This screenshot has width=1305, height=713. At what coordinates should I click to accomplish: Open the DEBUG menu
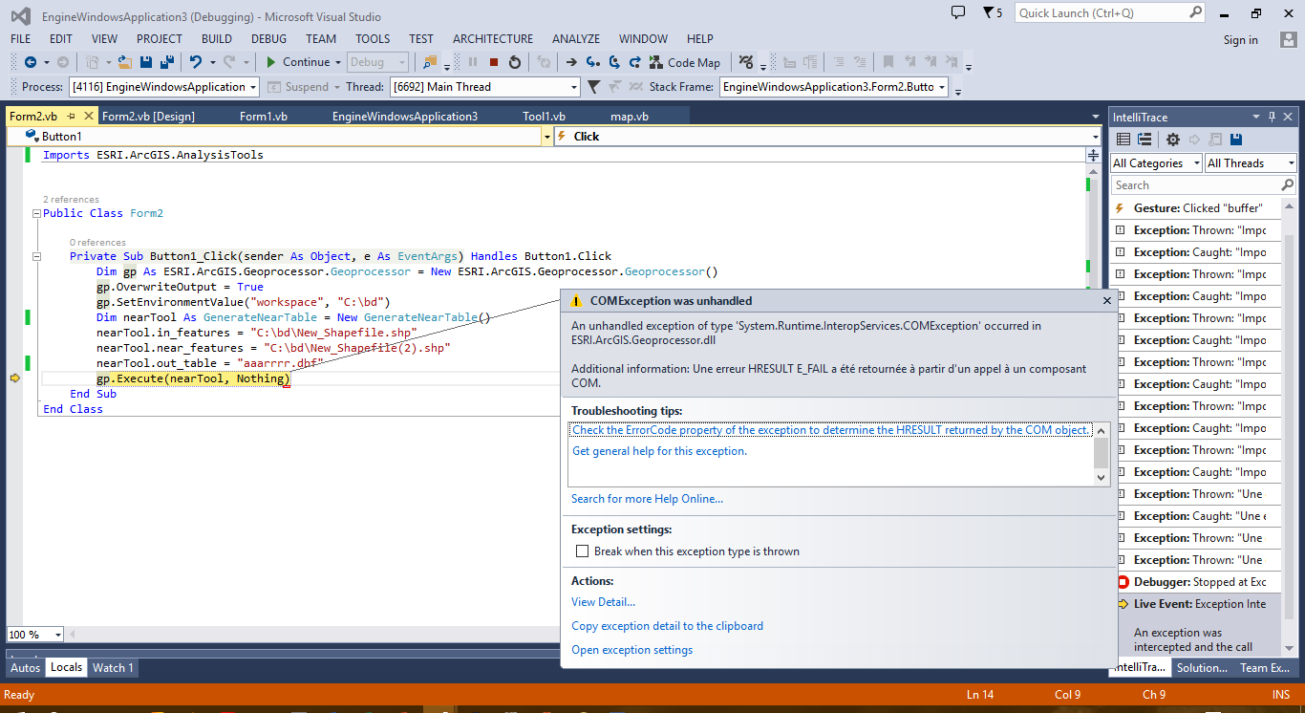click(x=268, y=39)
